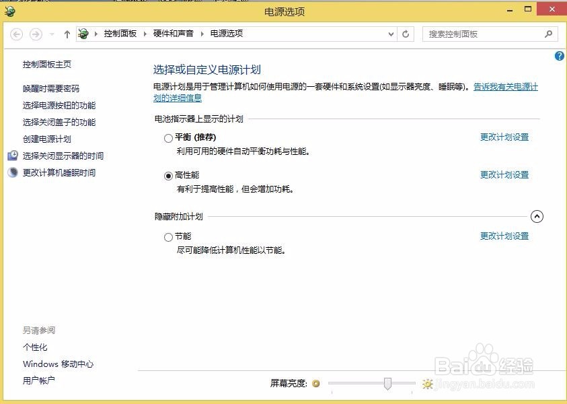Select the 高性能 power plan
The image size is (567, 404).
(x=168, y=176)
